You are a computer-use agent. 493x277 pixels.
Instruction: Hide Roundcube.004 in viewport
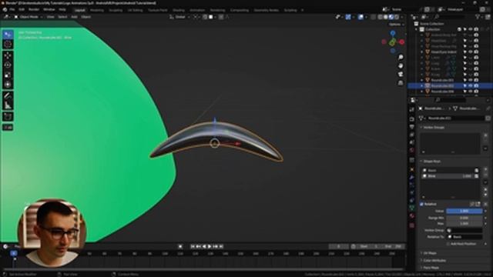click(x=471, y=92)
